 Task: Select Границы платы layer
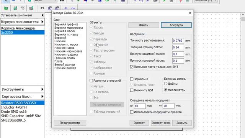(x=65, y=58)
